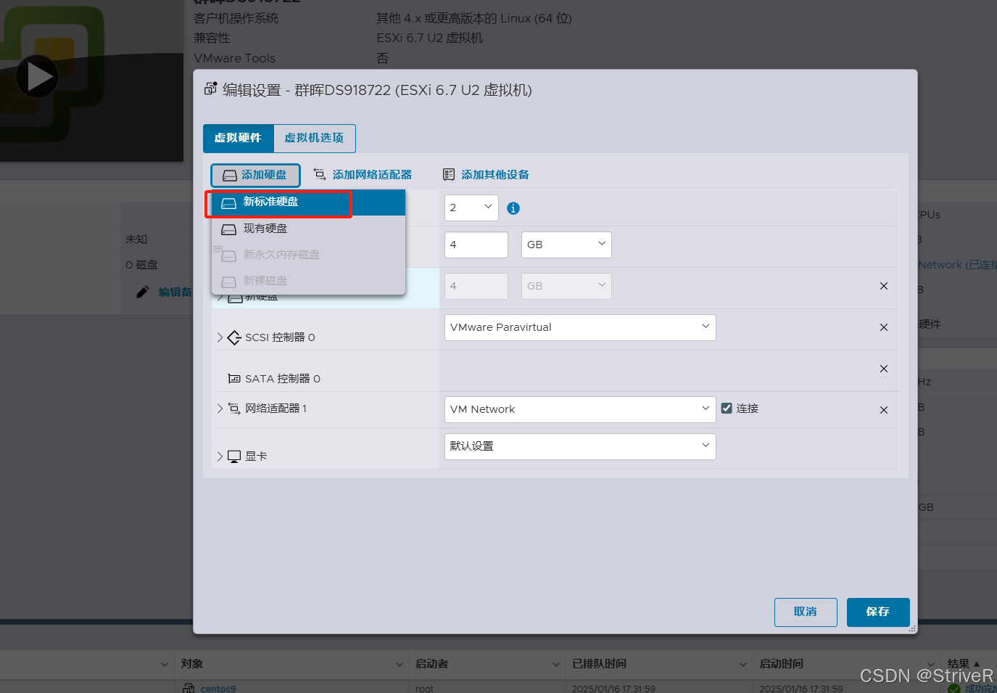Expand the SCSI 控制器 0 row
Viewport: 997px width, 693px height.
pyautogui.click(x=220, y=337)
